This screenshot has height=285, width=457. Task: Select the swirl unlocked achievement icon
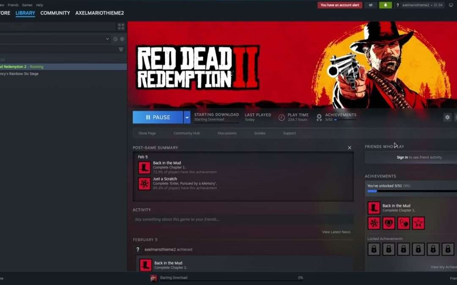pos(403,223)
